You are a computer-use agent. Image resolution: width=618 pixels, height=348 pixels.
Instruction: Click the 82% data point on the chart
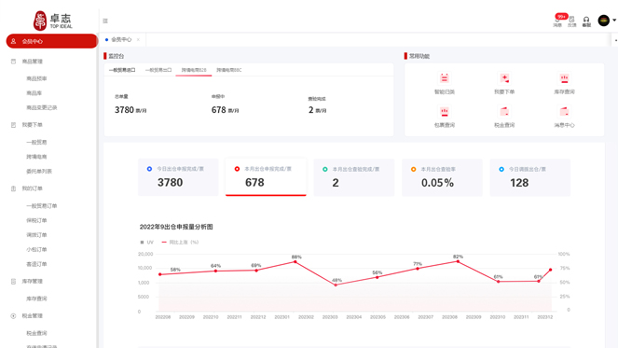coord(458,261)
